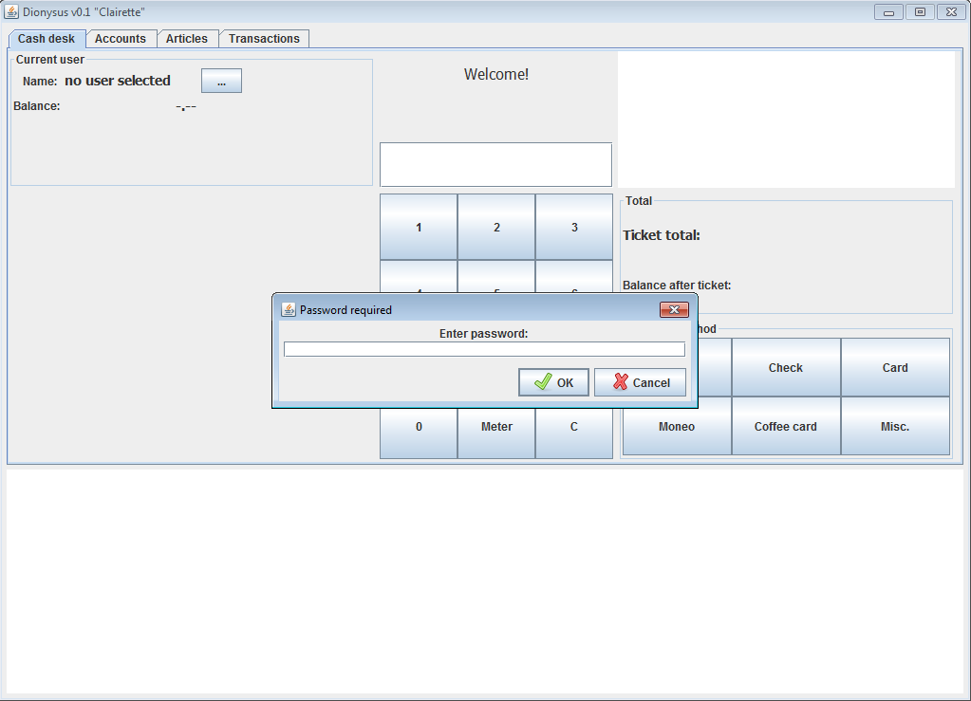Click the 'no user selected' name text
Screen dimensions: 971x701
click(x=118, y=81)
